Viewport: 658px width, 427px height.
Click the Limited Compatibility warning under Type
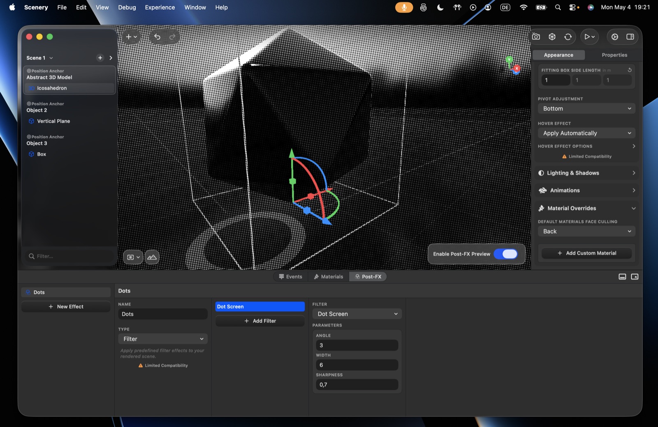pyautogui.click(x=163, y=365)
